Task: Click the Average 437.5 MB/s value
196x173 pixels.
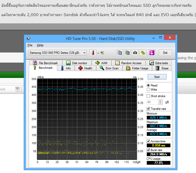Action: pos(159,134)
